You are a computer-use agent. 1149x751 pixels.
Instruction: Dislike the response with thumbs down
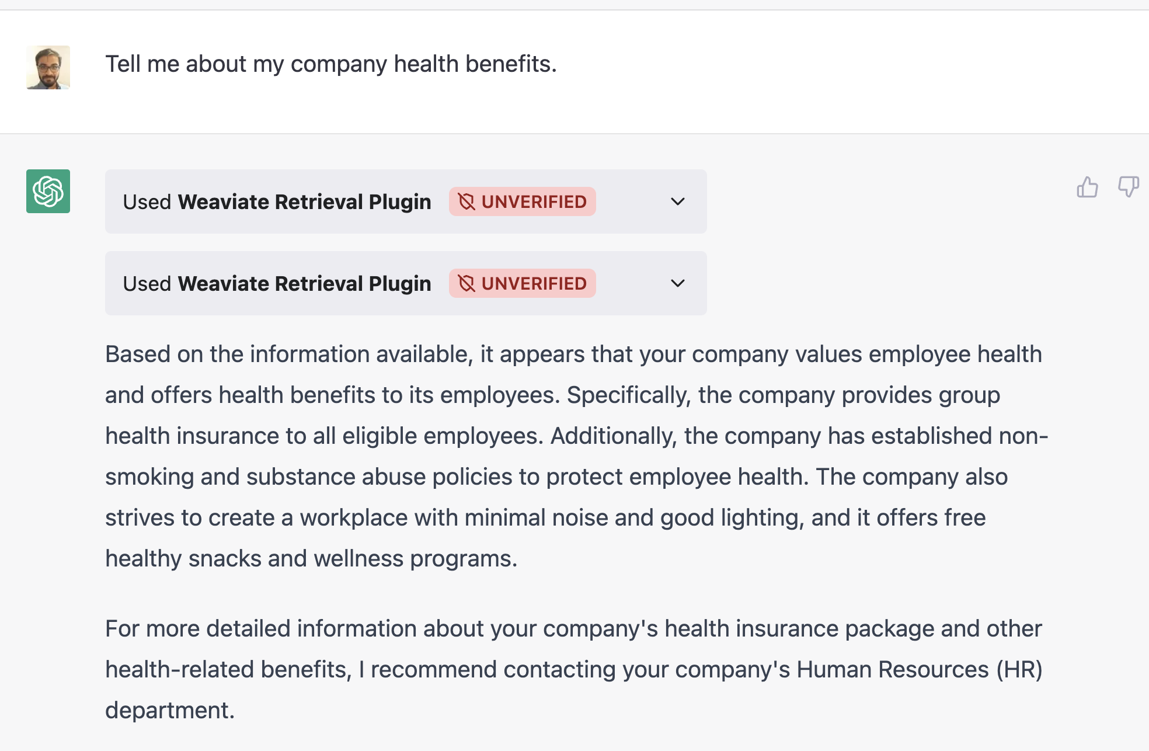[x=1128, y=187]
